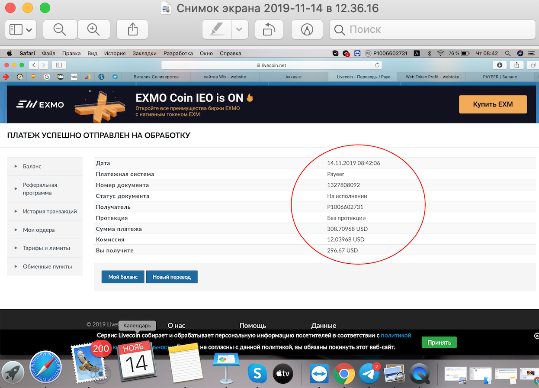539x388 pixels.
Task: Open the политикой link in the cookie notice
Action: pos(396,335)
